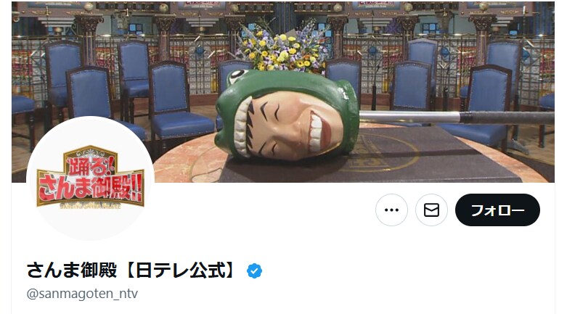Viewport: 567px width, 314px height.
Task: Click the dinosaur mask's white teeth
Action: point(242,127)
